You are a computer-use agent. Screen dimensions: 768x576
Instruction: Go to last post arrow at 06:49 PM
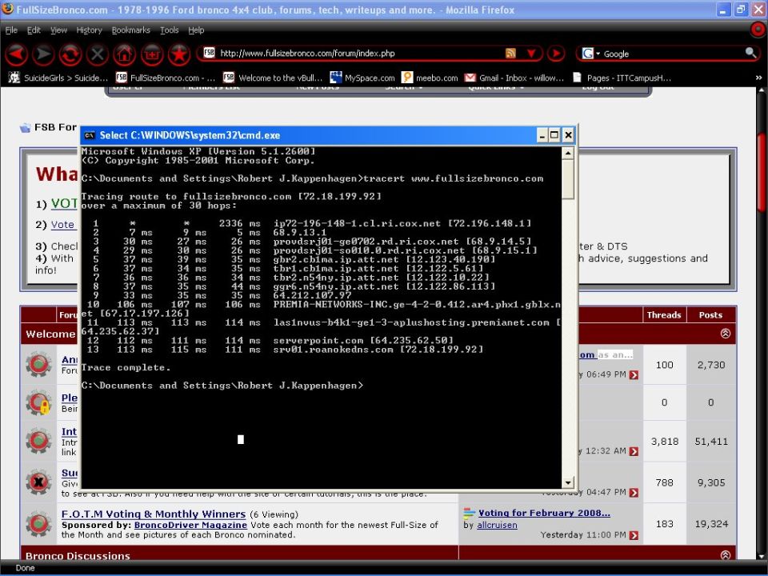click(634, 374)
